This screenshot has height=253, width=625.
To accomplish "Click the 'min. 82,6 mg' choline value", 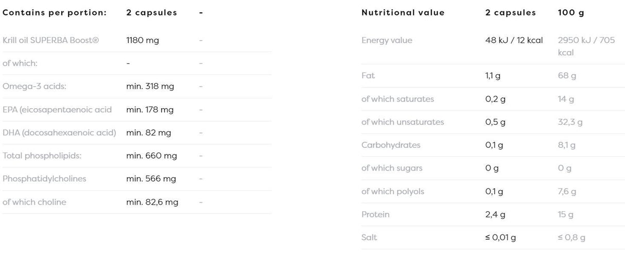I will (152, 202).
